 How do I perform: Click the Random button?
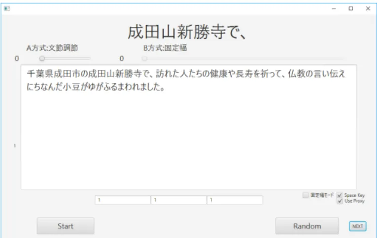point(307,226)
